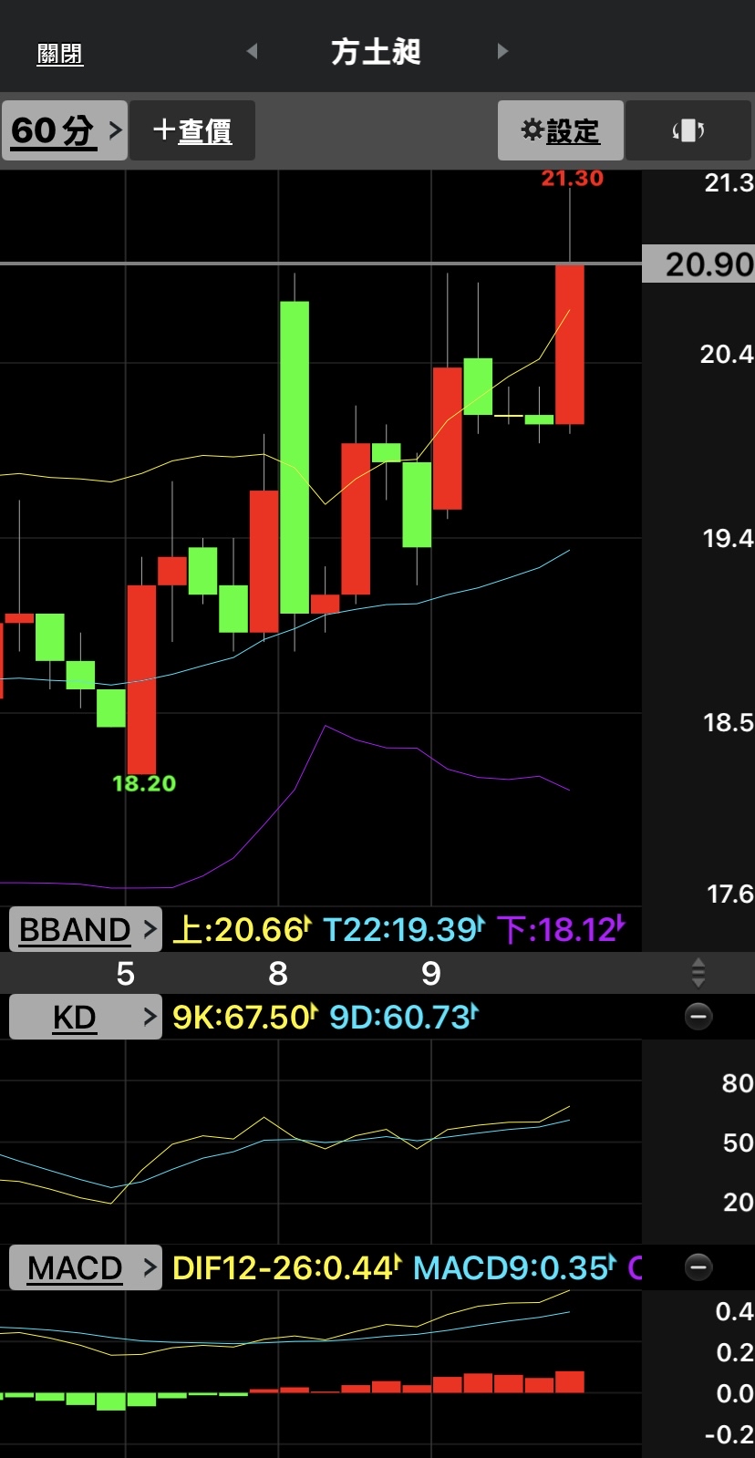The width and height of the screenshot is (755, 1458).
Task: Tap the DIF12-26:0.44 readout
Action: (286, 1267)
